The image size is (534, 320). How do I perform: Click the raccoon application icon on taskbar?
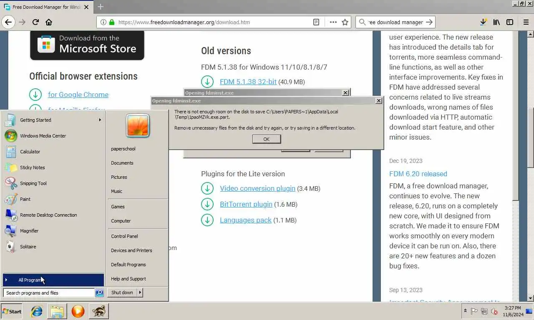(x=99, y=311)
